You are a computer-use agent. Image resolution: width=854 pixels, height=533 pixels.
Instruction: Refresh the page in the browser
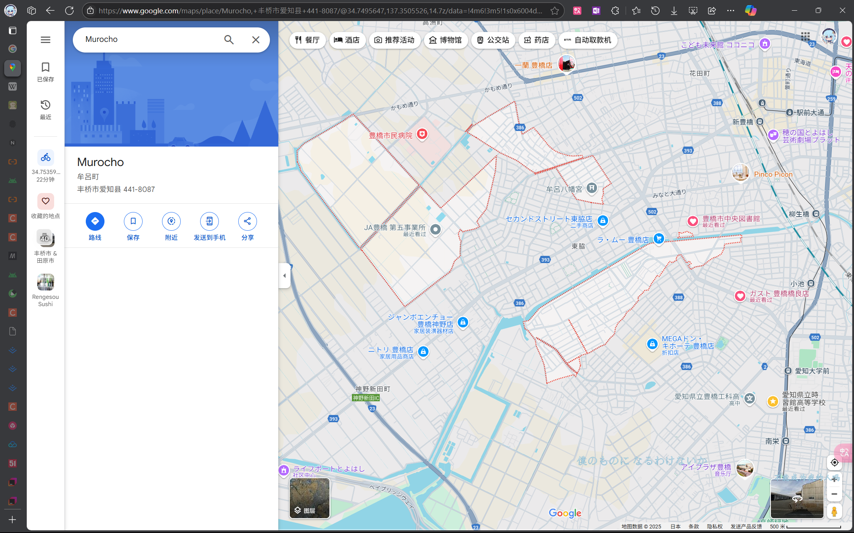(69, 11)
